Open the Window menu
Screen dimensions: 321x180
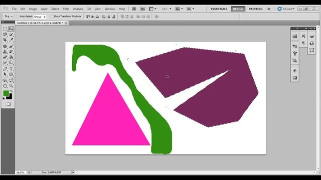click(110, 9)
